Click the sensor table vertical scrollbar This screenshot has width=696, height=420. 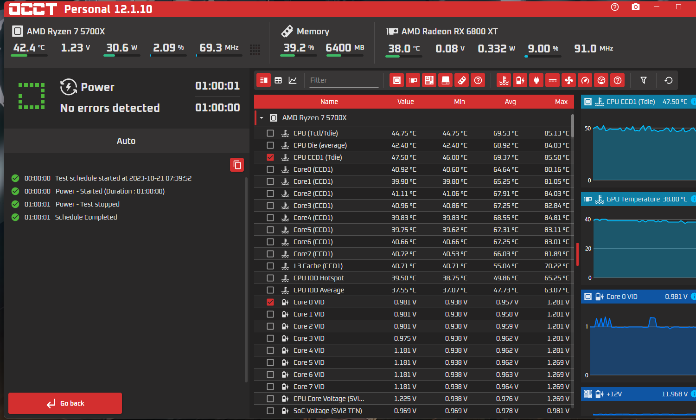573,125
